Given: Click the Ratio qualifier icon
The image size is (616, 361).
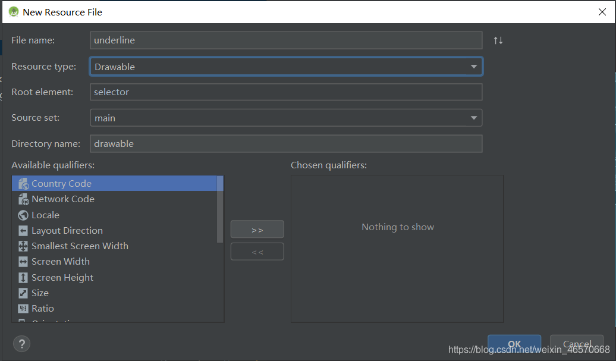Looking at the screenshot, I should pos(23,308).
